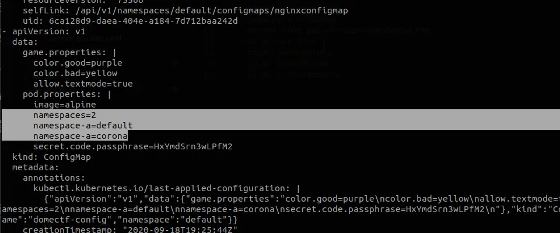Click the 'game.properties: |' key
560x233 pixels.
pyautogui.click(x=69, y=52)
